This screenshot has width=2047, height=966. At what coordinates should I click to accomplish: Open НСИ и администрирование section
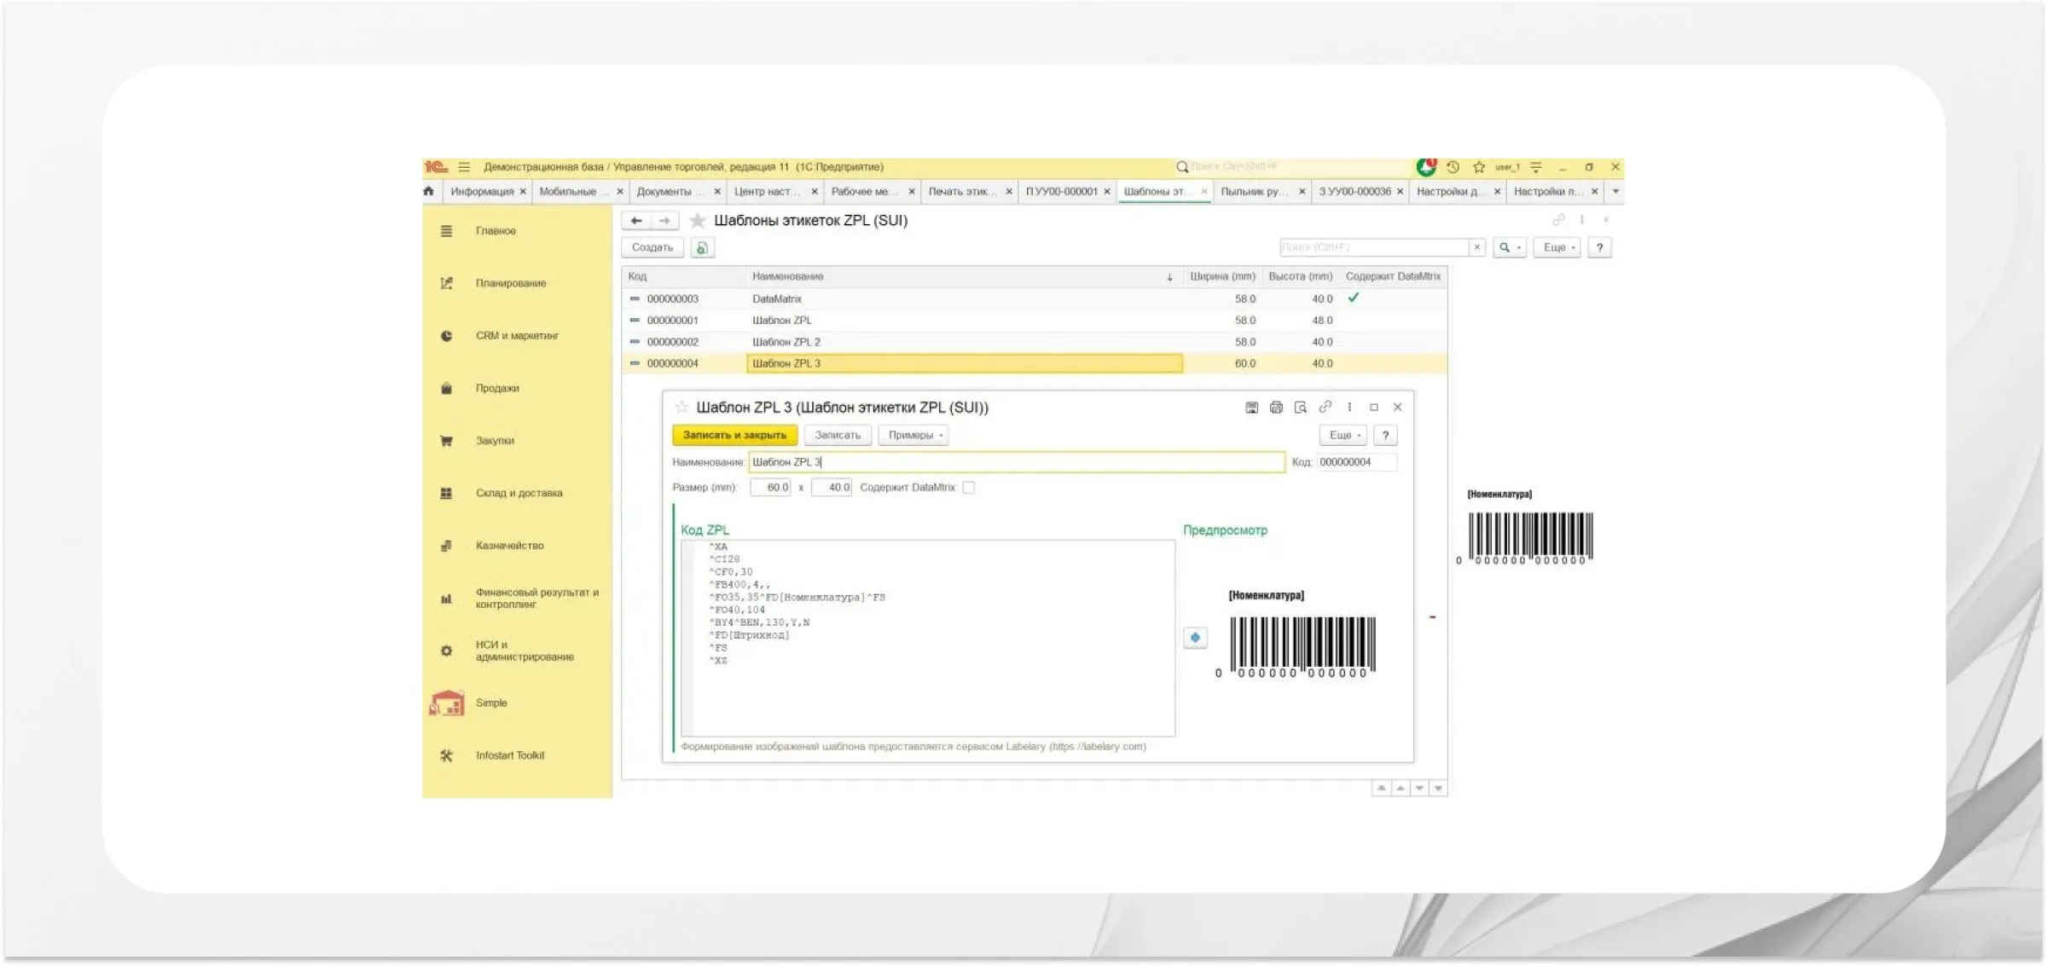(524, 651)
